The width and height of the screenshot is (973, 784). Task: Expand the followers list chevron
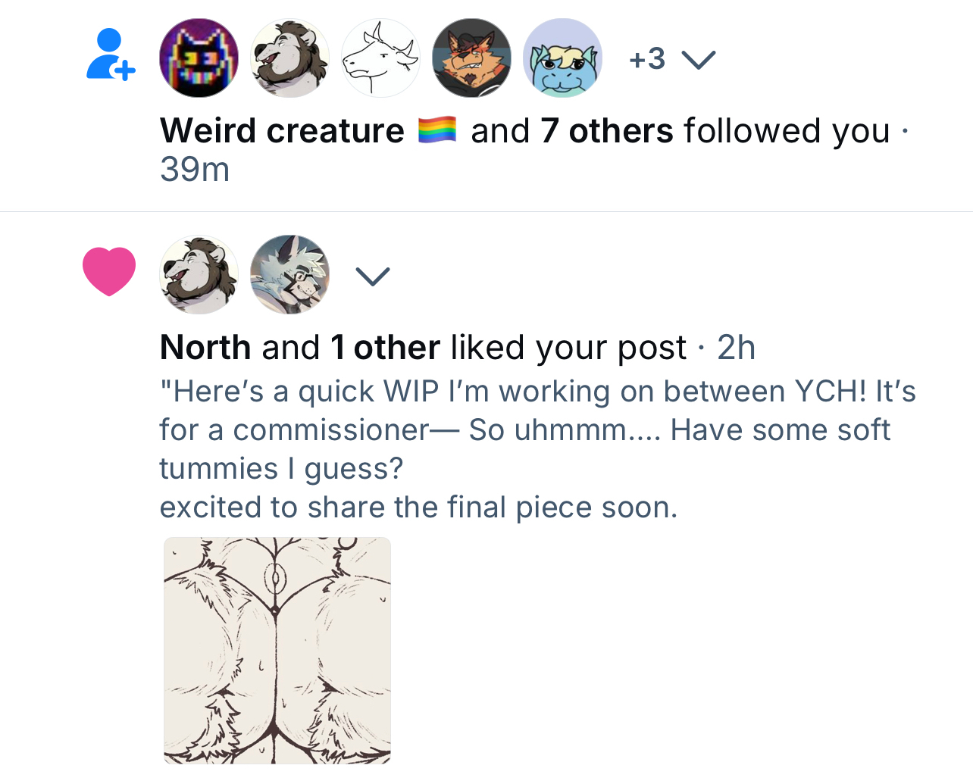click(698, 59)
